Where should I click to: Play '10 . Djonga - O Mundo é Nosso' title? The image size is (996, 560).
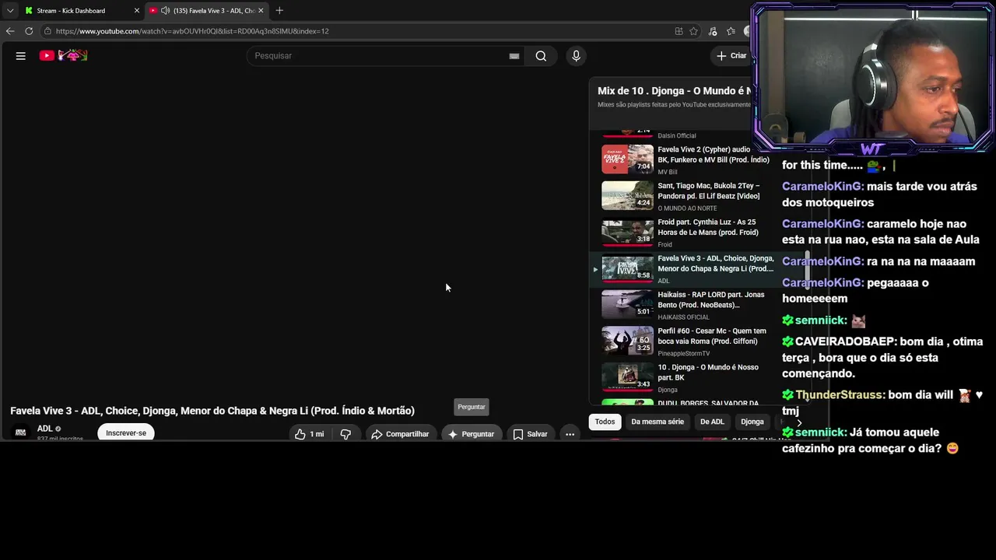708,373
